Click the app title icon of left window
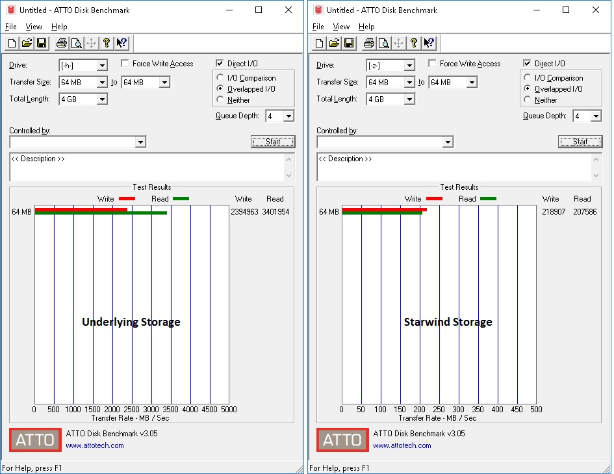The image size is (614, 474). (11, 10)
